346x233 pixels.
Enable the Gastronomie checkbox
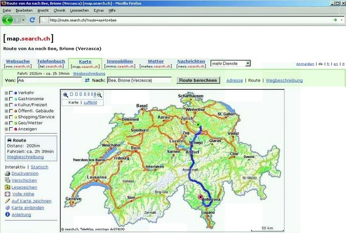click(11, 99)
